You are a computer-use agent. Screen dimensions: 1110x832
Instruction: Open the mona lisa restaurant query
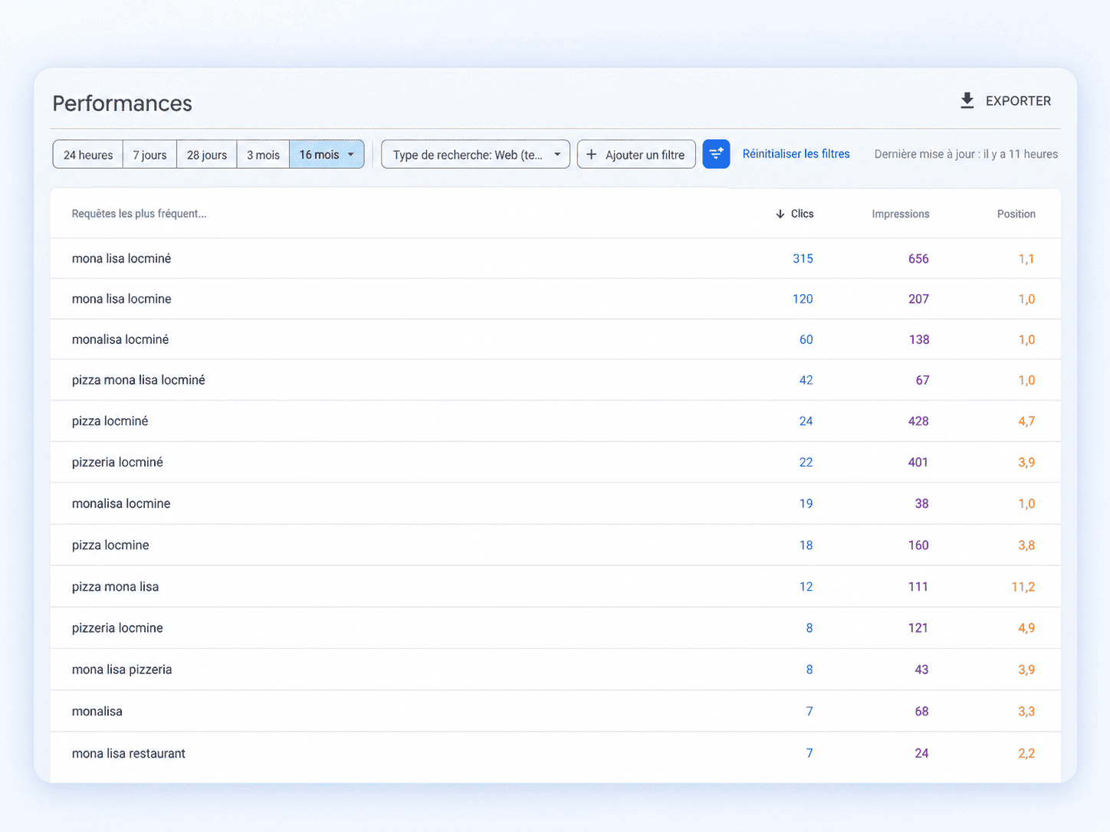[129, 754]
